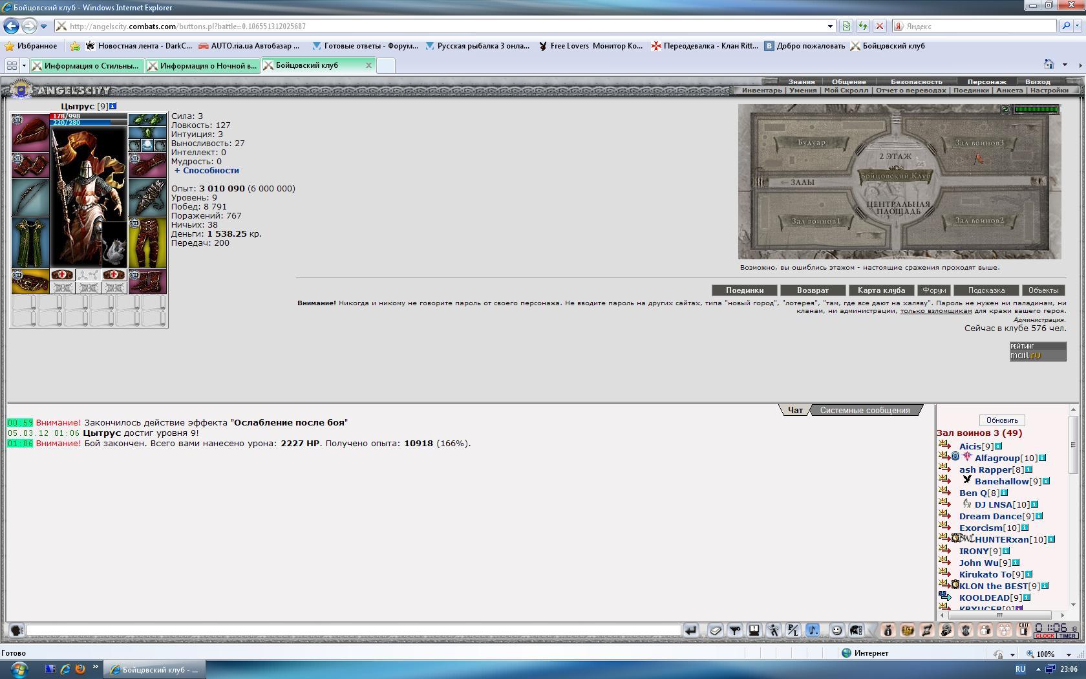Click the Поединки button
Screen dimensions: 1086x679
click(745, 290)
